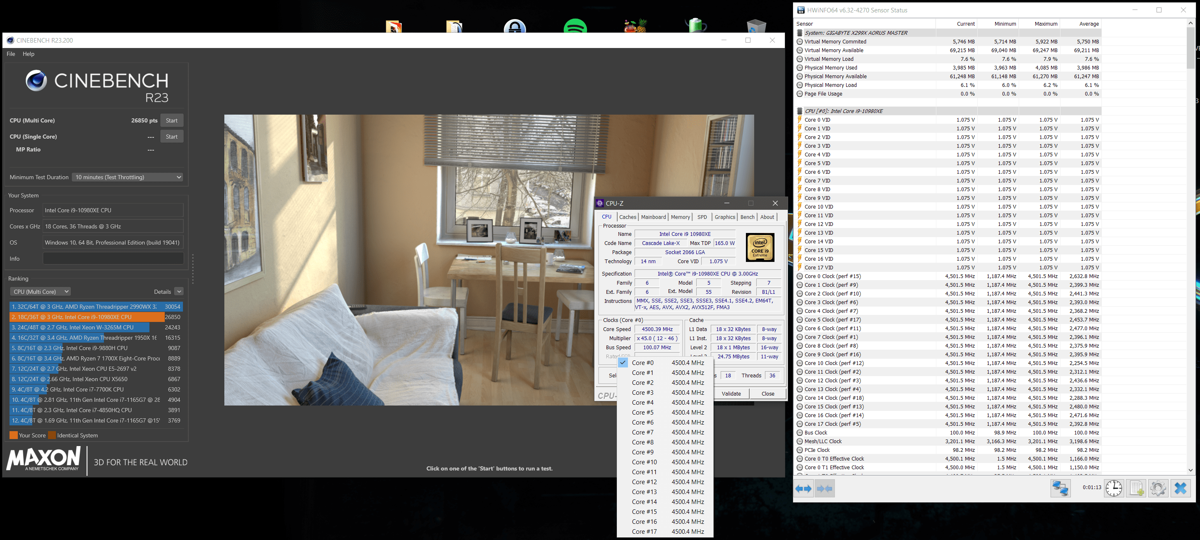
Task: Choose Core #1 in CPU-Z core list
Action: pos(665,372)
